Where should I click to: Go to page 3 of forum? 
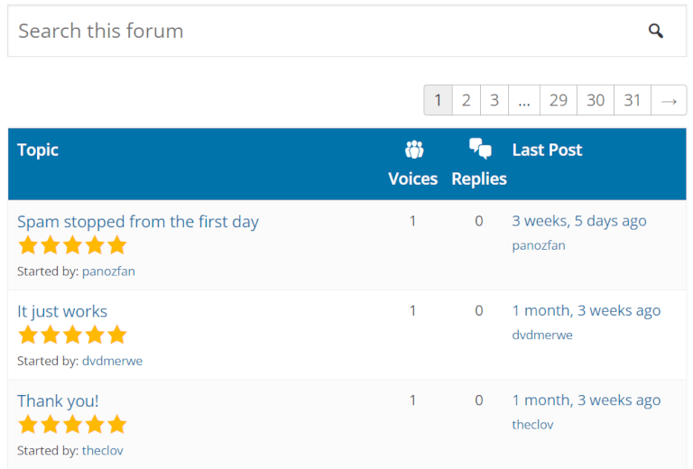point(494,100)
